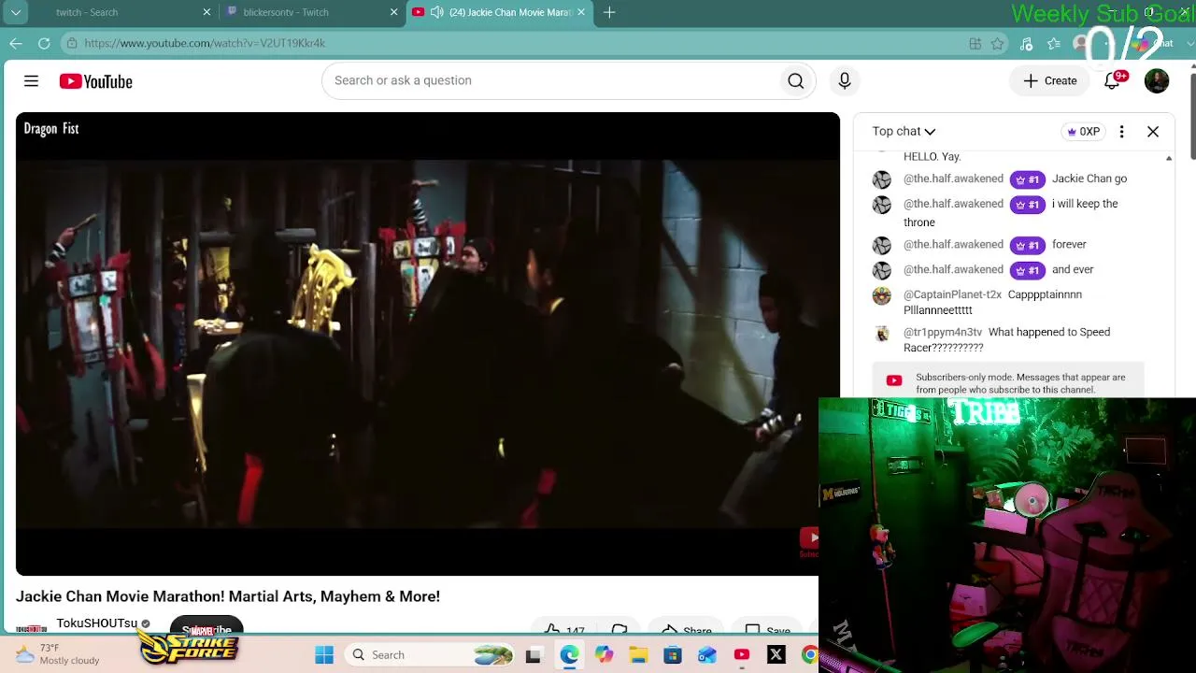The width and height of the screenshot is (1196, 673).
Task: Go to the YouTube home logo
Action: pos(96,81)
